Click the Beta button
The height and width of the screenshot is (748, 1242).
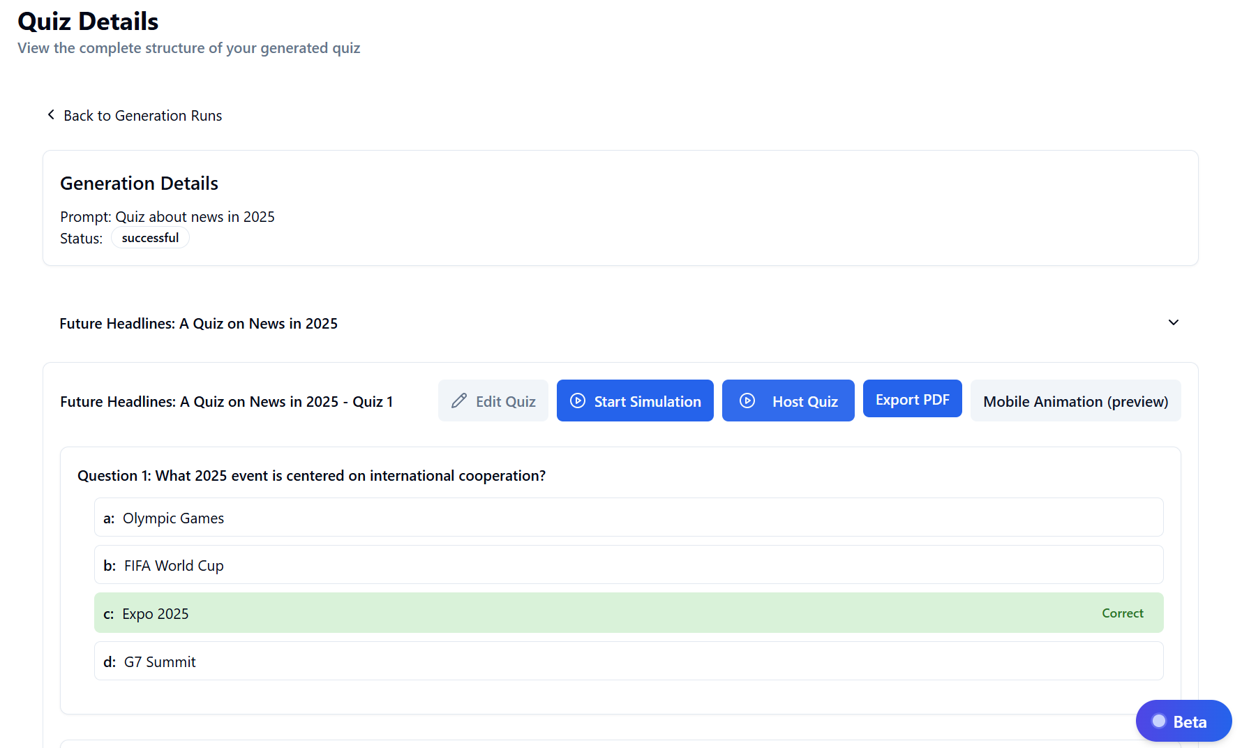coord(1184,721)
